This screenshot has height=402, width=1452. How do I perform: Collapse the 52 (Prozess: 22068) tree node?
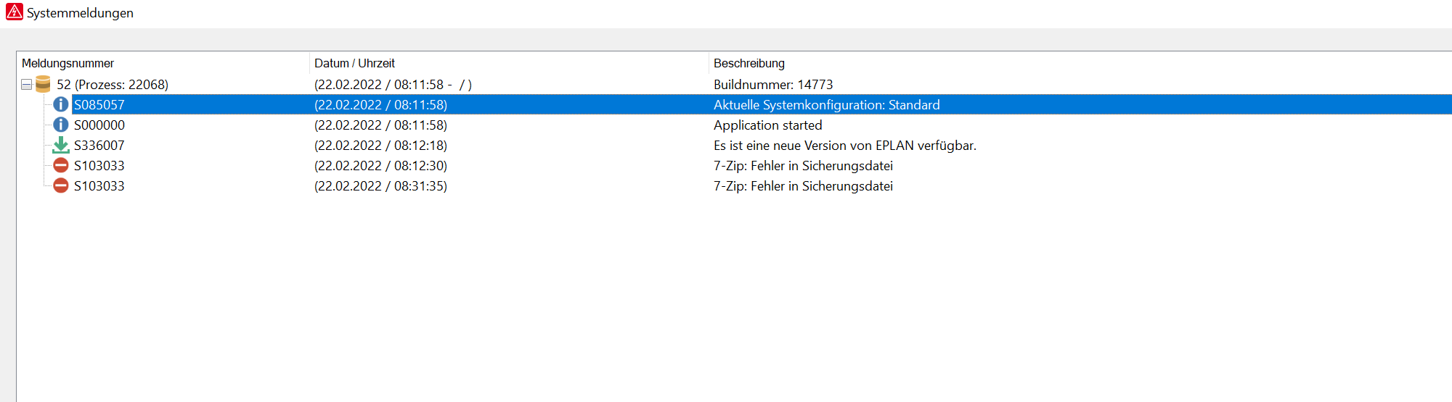(x=27, y=85)
